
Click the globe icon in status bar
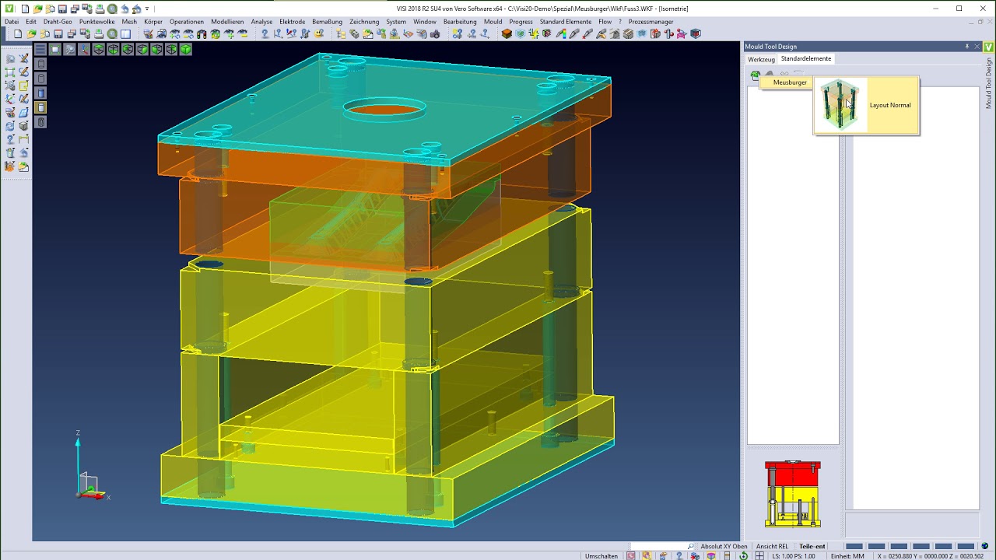tap(984, 546)
